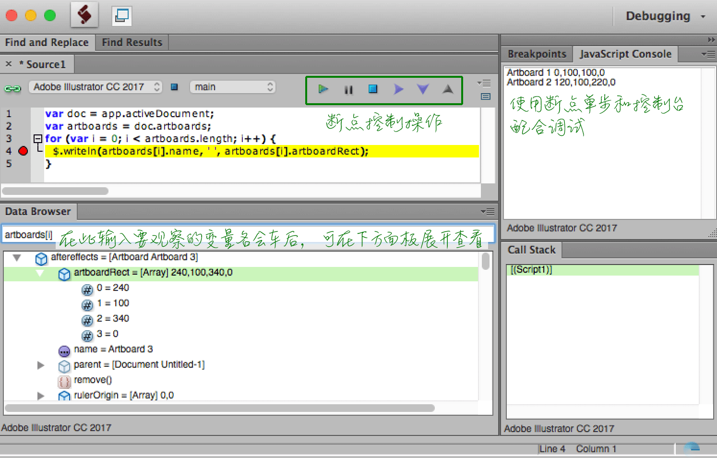Expand the parent Document Untitled-1 node
717x458 pixels.
click(x=41, y=365)
